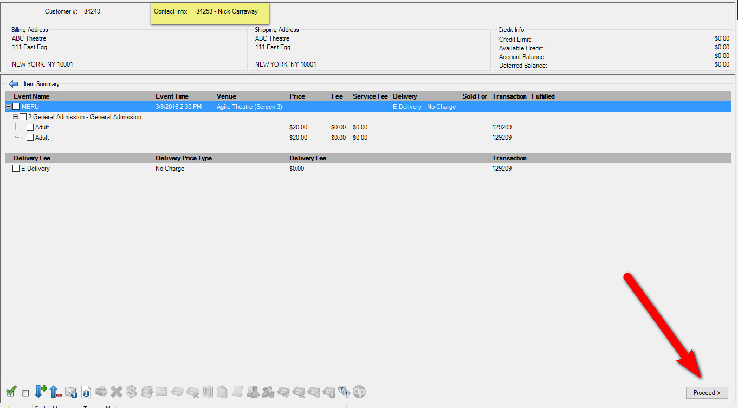The width and height of the screenshot is (738, 408).
Task: Click the ticket exchange arrows icon
Action: tap(147, 391)
